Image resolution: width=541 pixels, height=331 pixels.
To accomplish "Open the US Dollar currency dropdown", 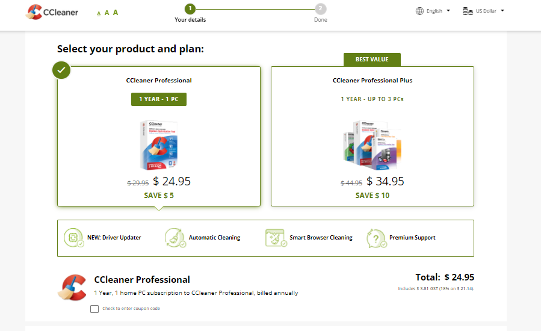I will tap(483, 11).
